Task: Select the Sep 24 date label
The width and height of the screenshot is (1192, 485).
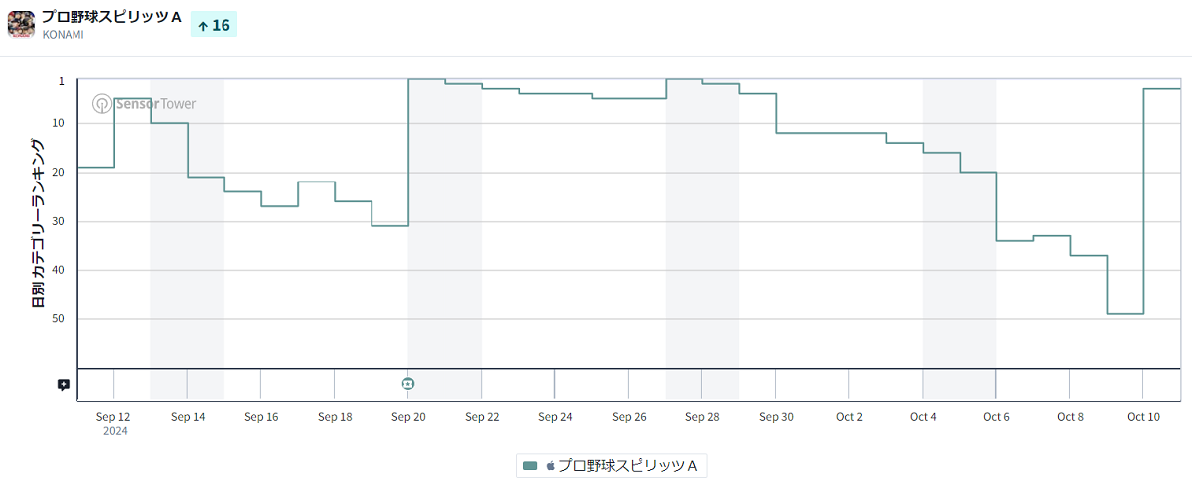Action: pyautogui.click(x=554, y=417)
